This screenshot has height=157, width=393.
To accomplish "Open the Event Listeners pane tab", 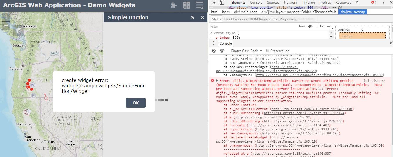I will 235,19.
